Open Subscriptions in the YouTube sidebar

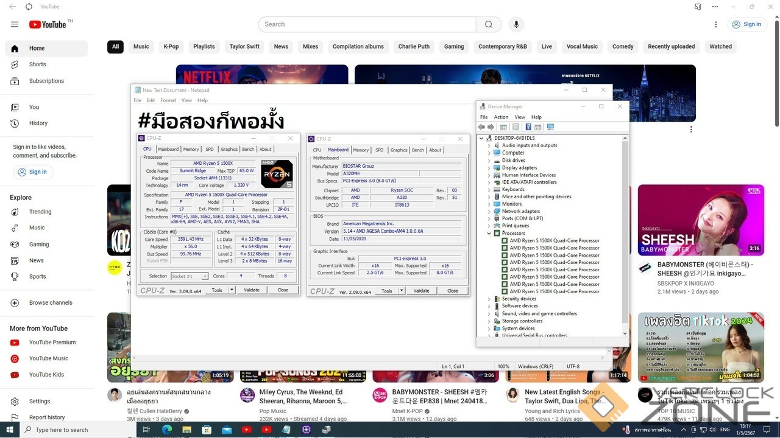(x=46, y=81)
